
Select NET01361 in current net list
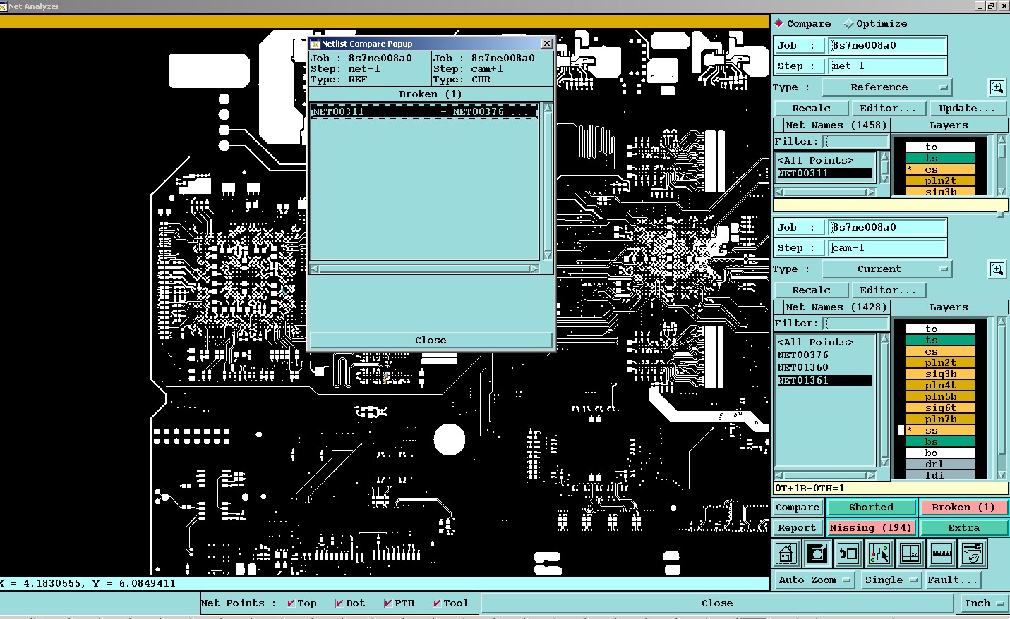click(x=824, y=381)
